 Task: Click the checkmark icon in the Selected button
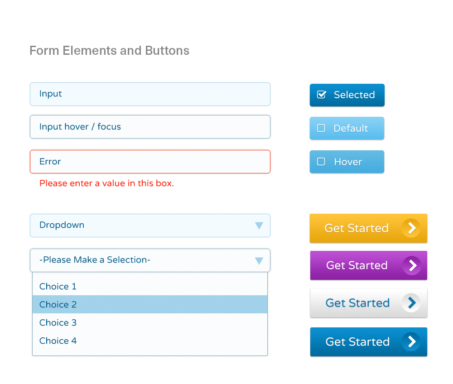tap(321, 95)
